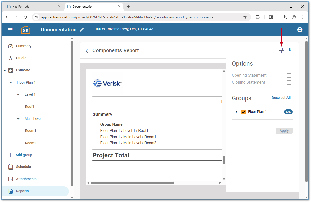
Task: Click the XR XactRemodel logo
Action: click(x=25, y=30)
